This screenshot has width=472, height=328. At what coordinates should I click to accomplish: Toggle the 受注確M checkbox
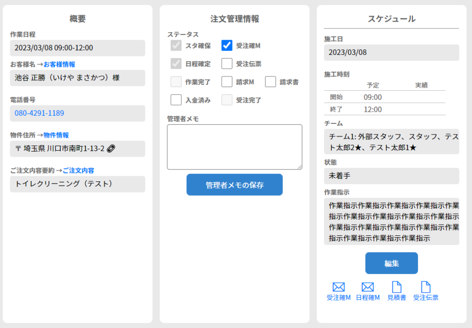227,46
